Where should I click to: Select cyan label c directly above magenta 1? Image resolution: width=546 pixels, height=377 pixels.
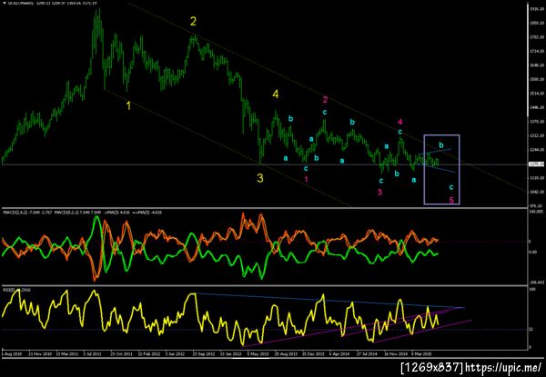(x=306, y=169)
